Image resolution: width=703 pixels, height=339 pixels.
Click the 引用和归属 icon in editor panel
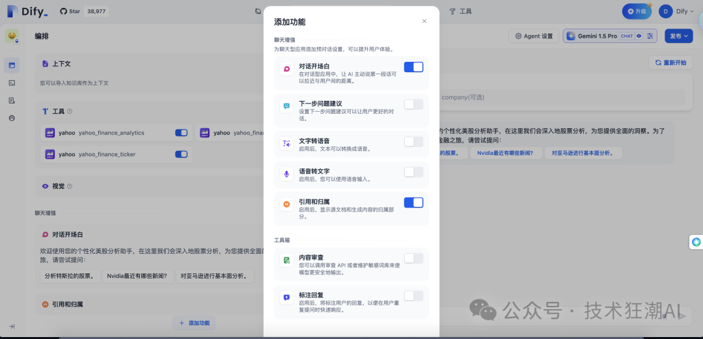point(46,305)
